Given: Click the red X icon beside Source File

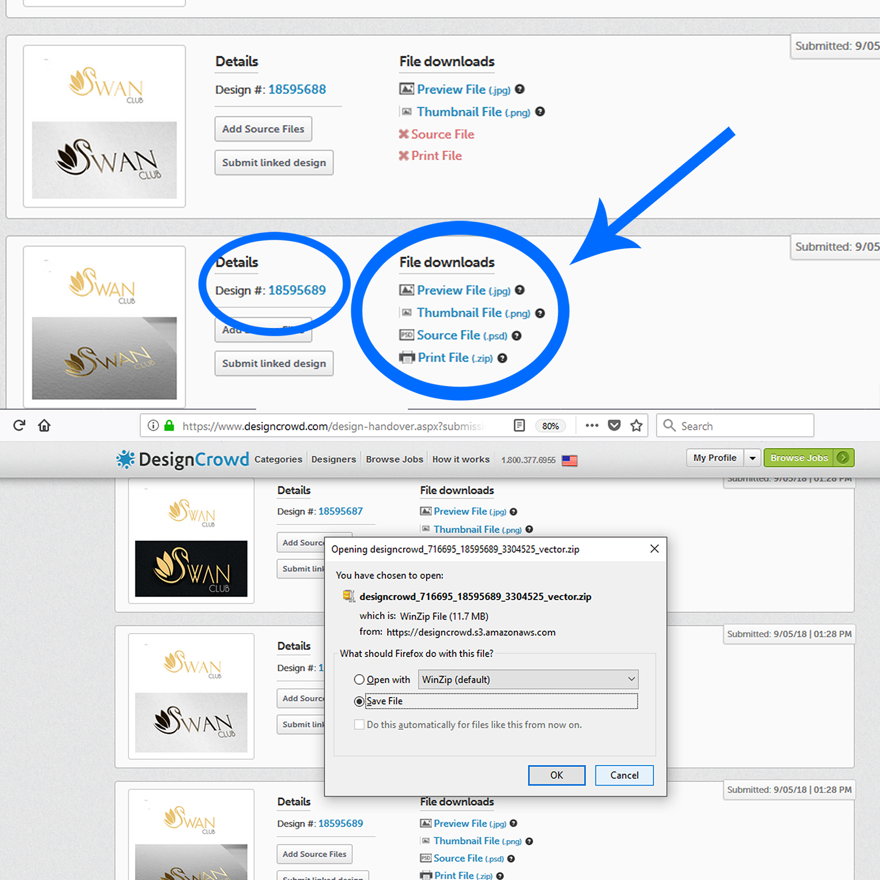Looking at the screenshot, I should pyautogui.click(x=404, y=134).
